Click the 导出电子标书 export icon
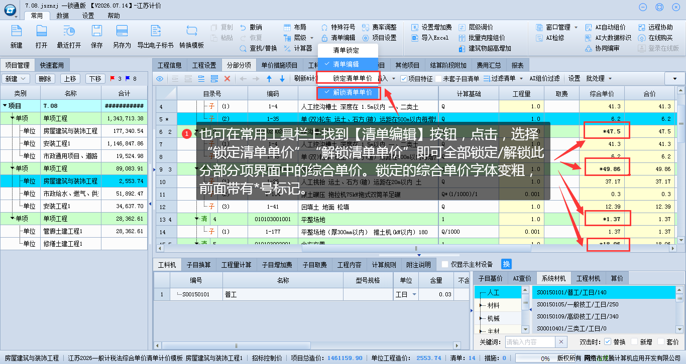Screen dimensions: 686x364 pos(155,31)
